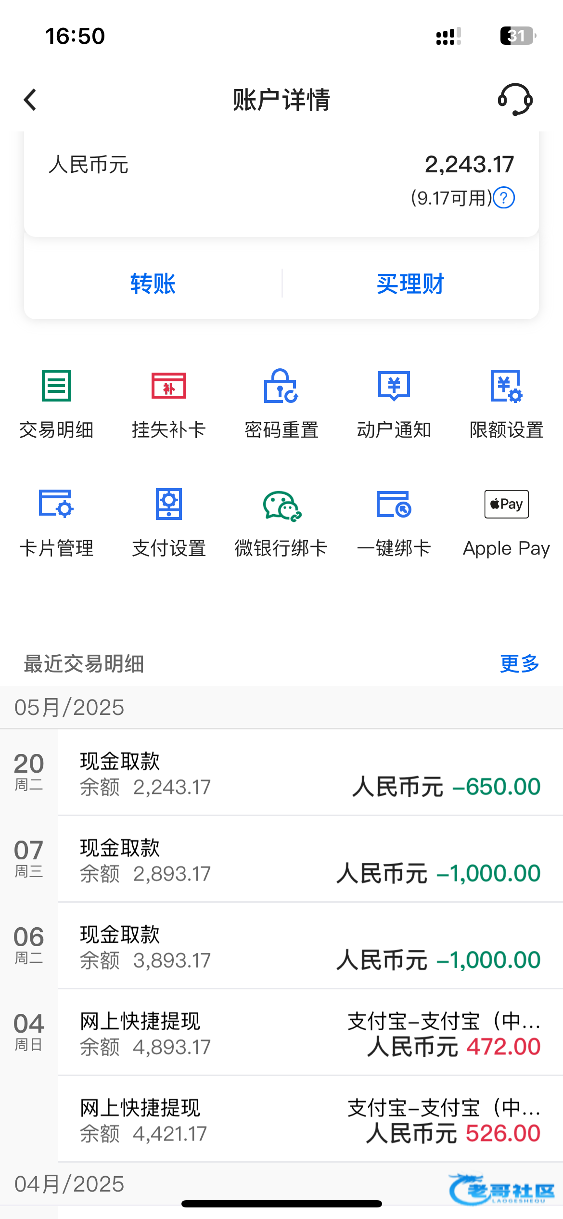Image resolution: width=563 pixels, height=1219 pixels.
Task: Tap the available balance help icon
Action: tap(504, 198)
